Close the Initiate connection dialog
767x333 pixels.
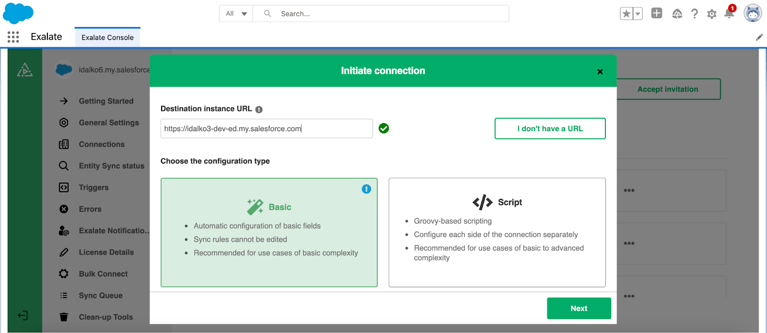[x=600, y=72]
